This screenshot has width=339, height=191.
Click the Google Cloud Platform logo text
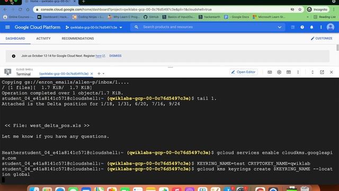[38, 27]
